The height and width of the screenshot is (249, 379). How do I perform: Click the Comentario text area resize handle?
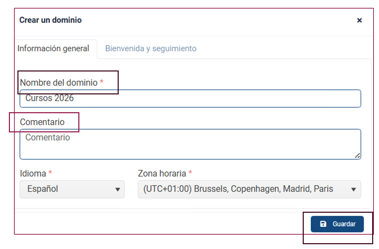pos(357,156)
